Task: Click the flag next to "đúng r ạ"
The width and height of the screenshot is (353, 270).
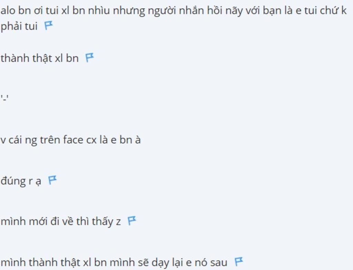Action: click(52, 180)
